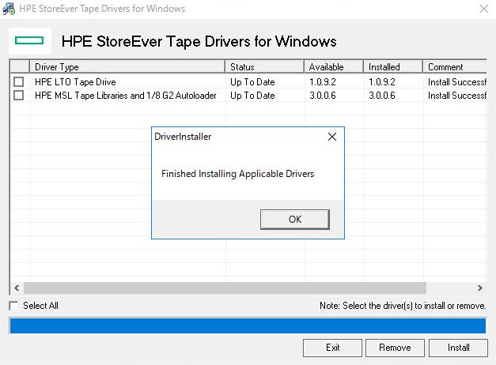This screenshot has height=365, width=496.
Task: Close the DriverInstaller dialog with X
Action: pos(332,137)
